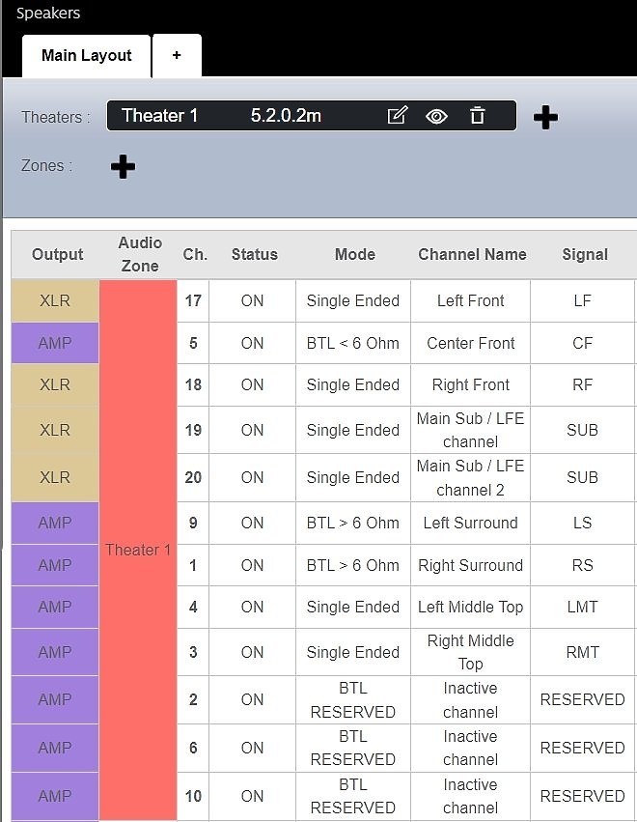The image size is (637, 822).
Task: Click the edit pencil icon for Theater 1
Action: point(397,116)
